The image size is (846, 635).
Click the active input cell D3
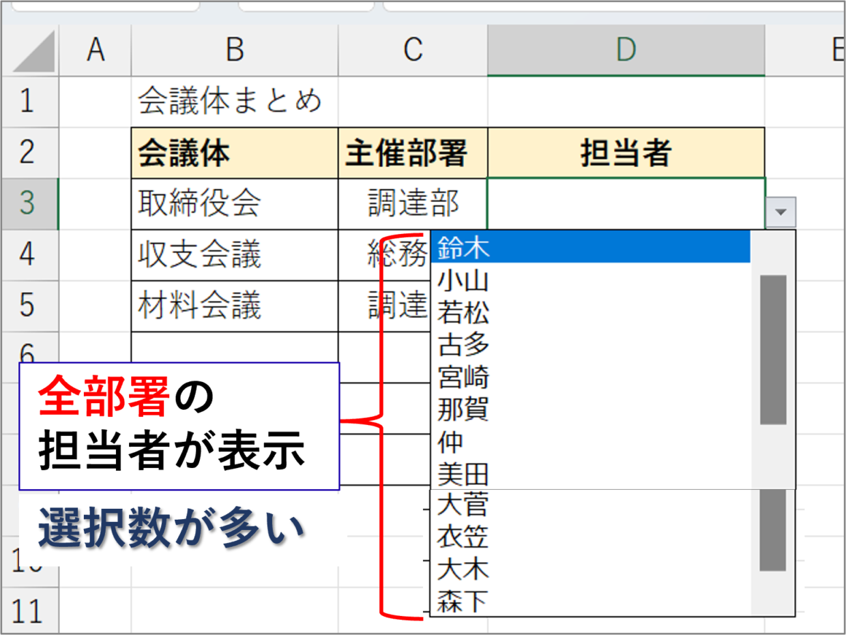[x=626, y=204]
